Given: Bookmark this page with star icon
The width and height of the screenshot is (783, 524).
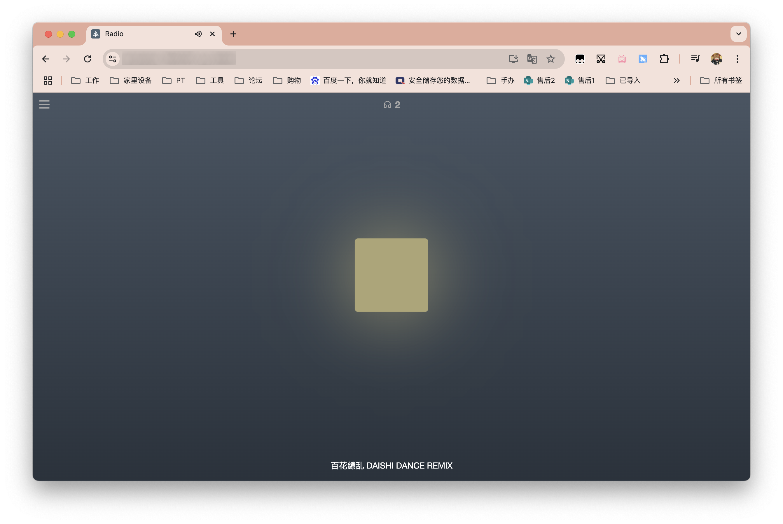Looking at the screenshot, I should tap(550, 59).
